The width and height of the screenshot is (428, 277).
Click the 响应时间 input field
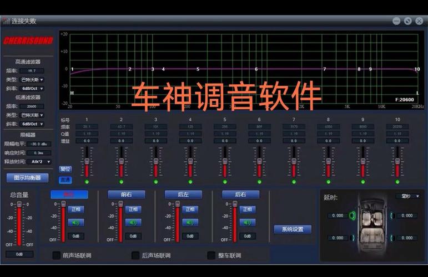coord(39,153)
